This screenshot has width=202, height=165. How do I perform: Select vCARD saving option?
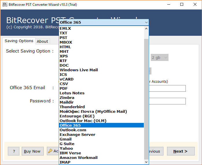pos(101,79)
